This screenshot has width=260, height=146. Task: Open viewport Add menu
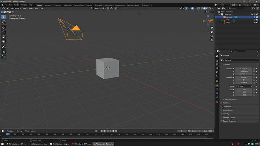point(36,8)
